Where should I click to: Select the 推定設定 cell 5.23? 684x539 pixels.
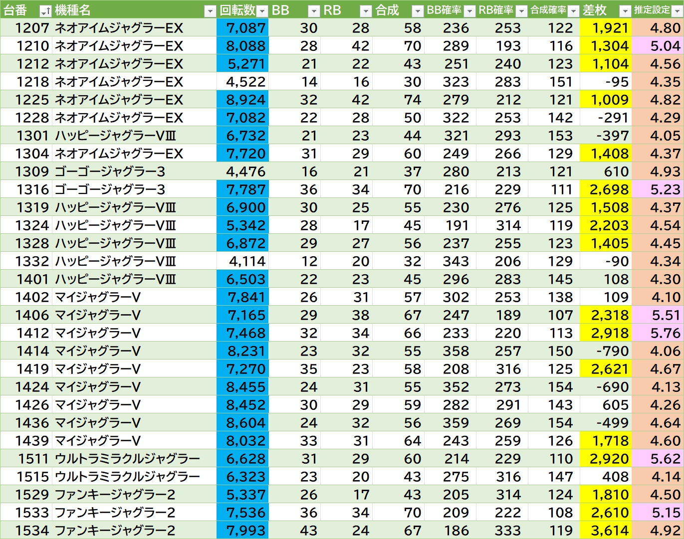click(x=658, y=189)
